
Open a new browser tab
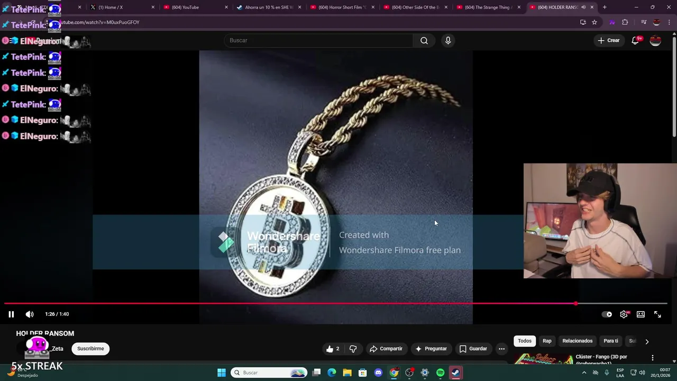605,7
